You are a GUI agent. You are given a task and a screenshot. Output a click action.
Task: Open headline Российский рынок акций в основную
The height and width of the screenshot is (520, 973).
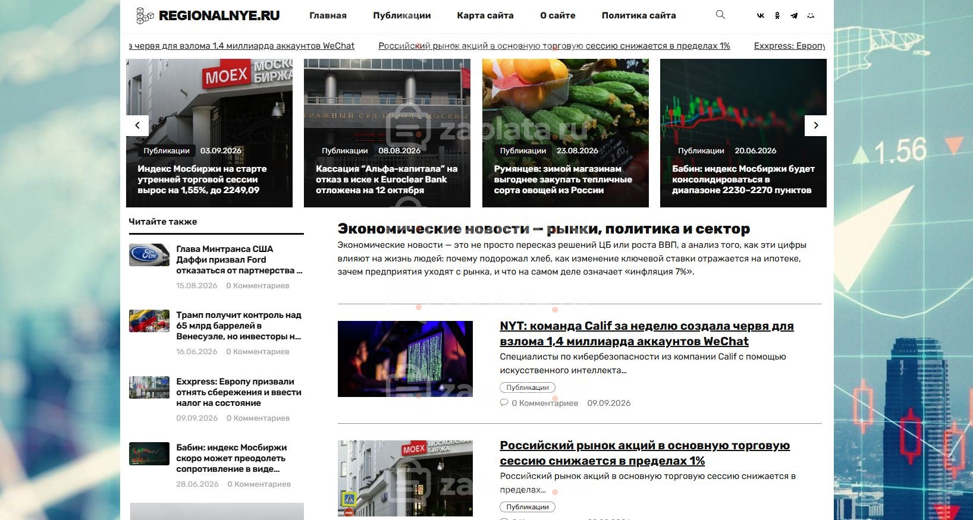point(645,453)
